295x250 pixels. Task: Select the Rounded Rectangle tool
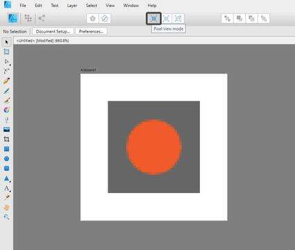[6, 168]
